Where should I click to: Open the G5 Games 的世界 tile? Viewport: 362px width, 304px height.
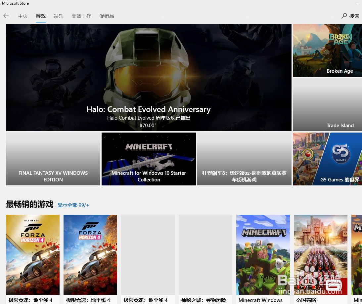click(x=327, y=159)
